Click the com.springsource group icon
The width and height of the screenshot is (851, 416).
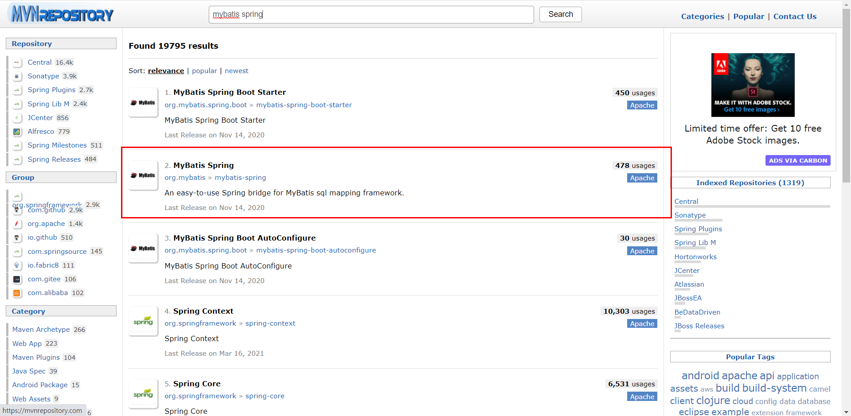[x=17, y=252]
